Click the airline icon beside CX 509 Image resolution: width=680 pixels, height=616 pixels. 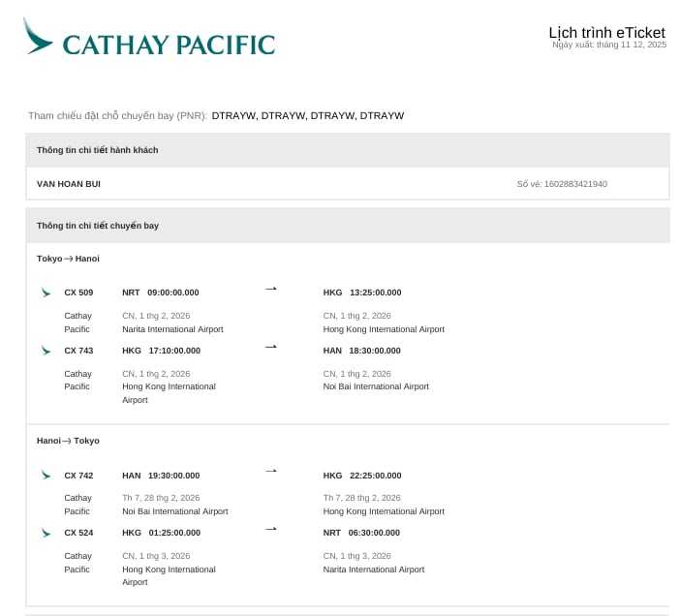(46, 293)
